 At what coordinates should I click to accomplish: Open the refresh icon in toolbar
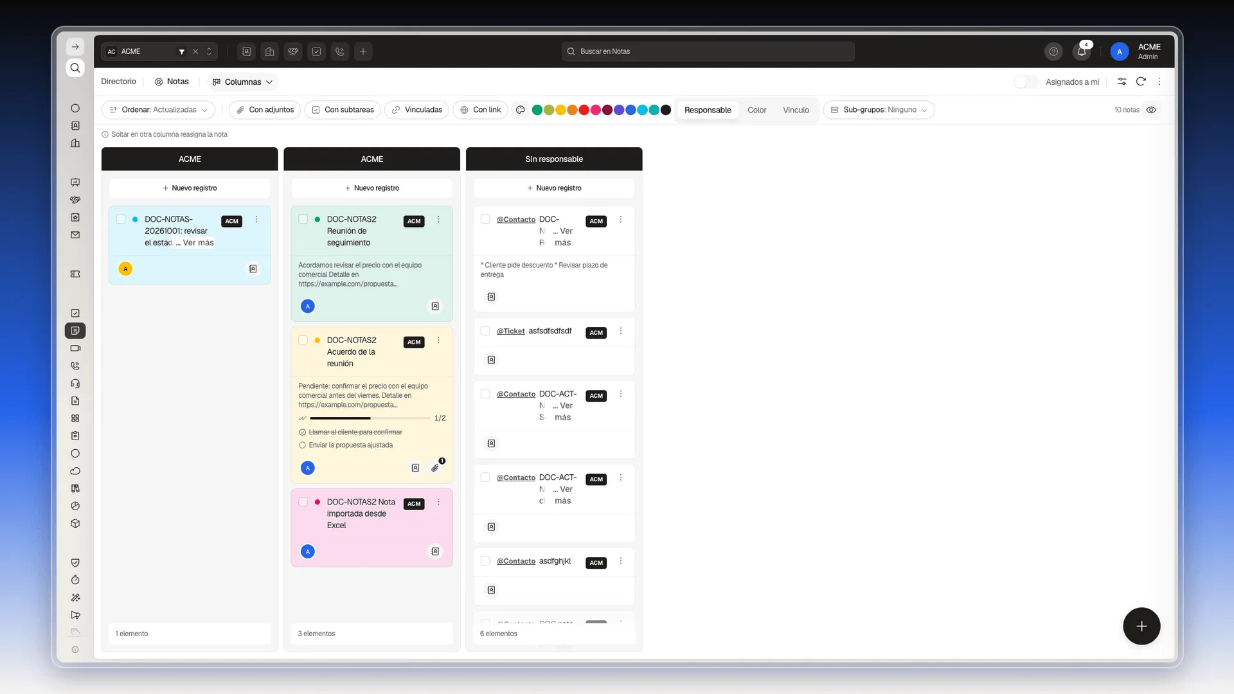coord(1141,82)
